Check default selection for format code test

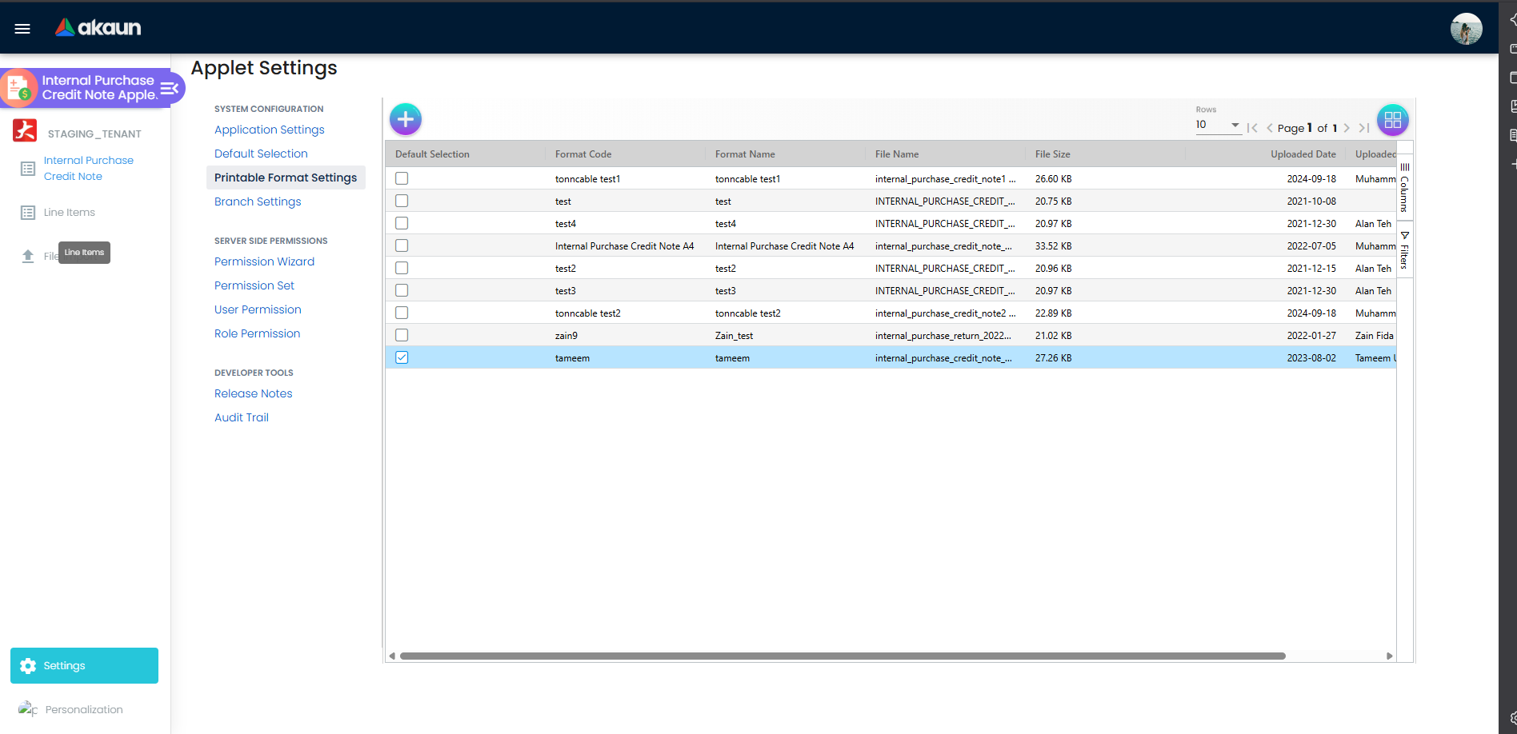[x=402, y=201]
